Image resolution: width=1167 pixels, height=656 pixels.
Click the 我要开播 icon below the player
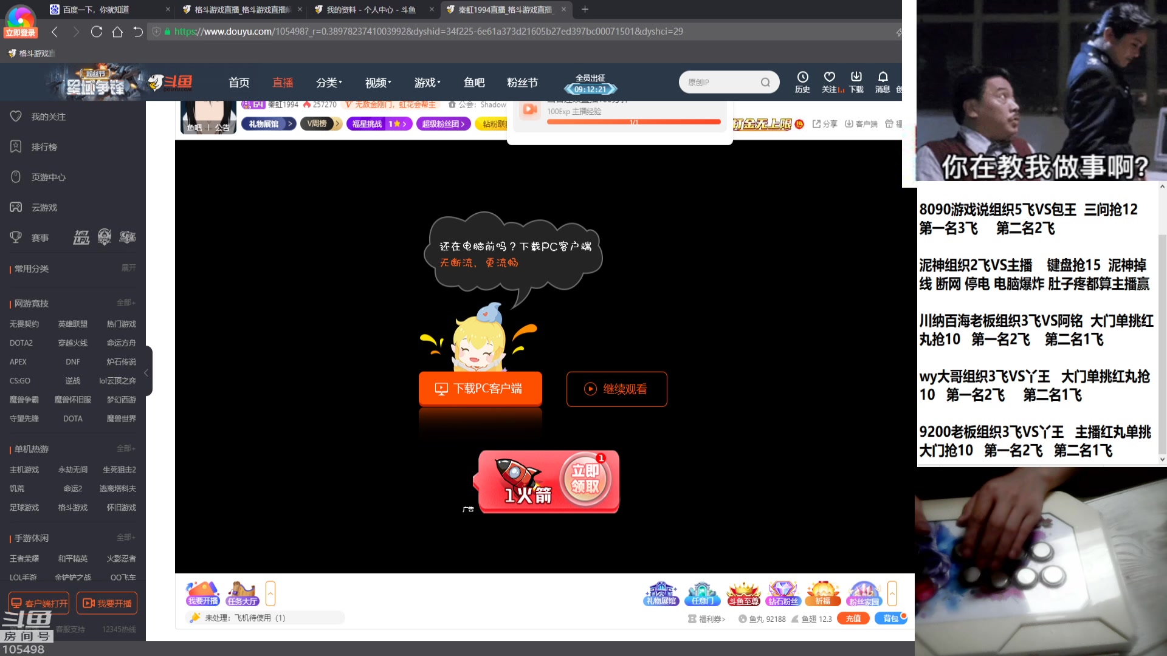pos(203,593)
